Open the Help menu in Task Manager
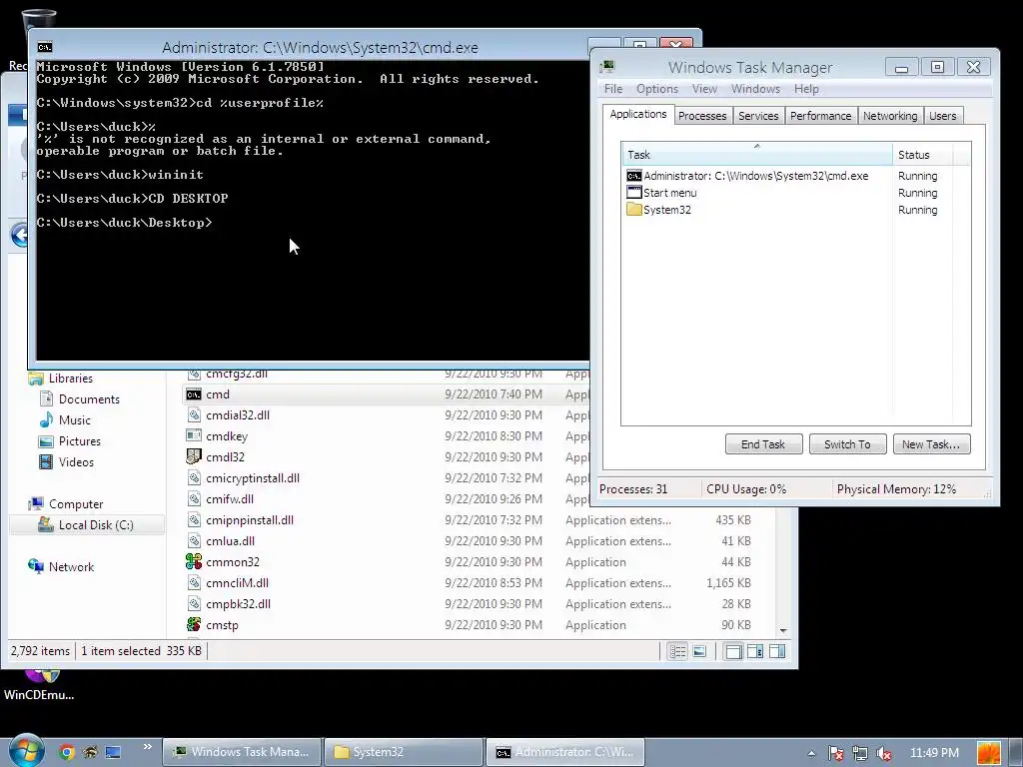 click(806, 89)
